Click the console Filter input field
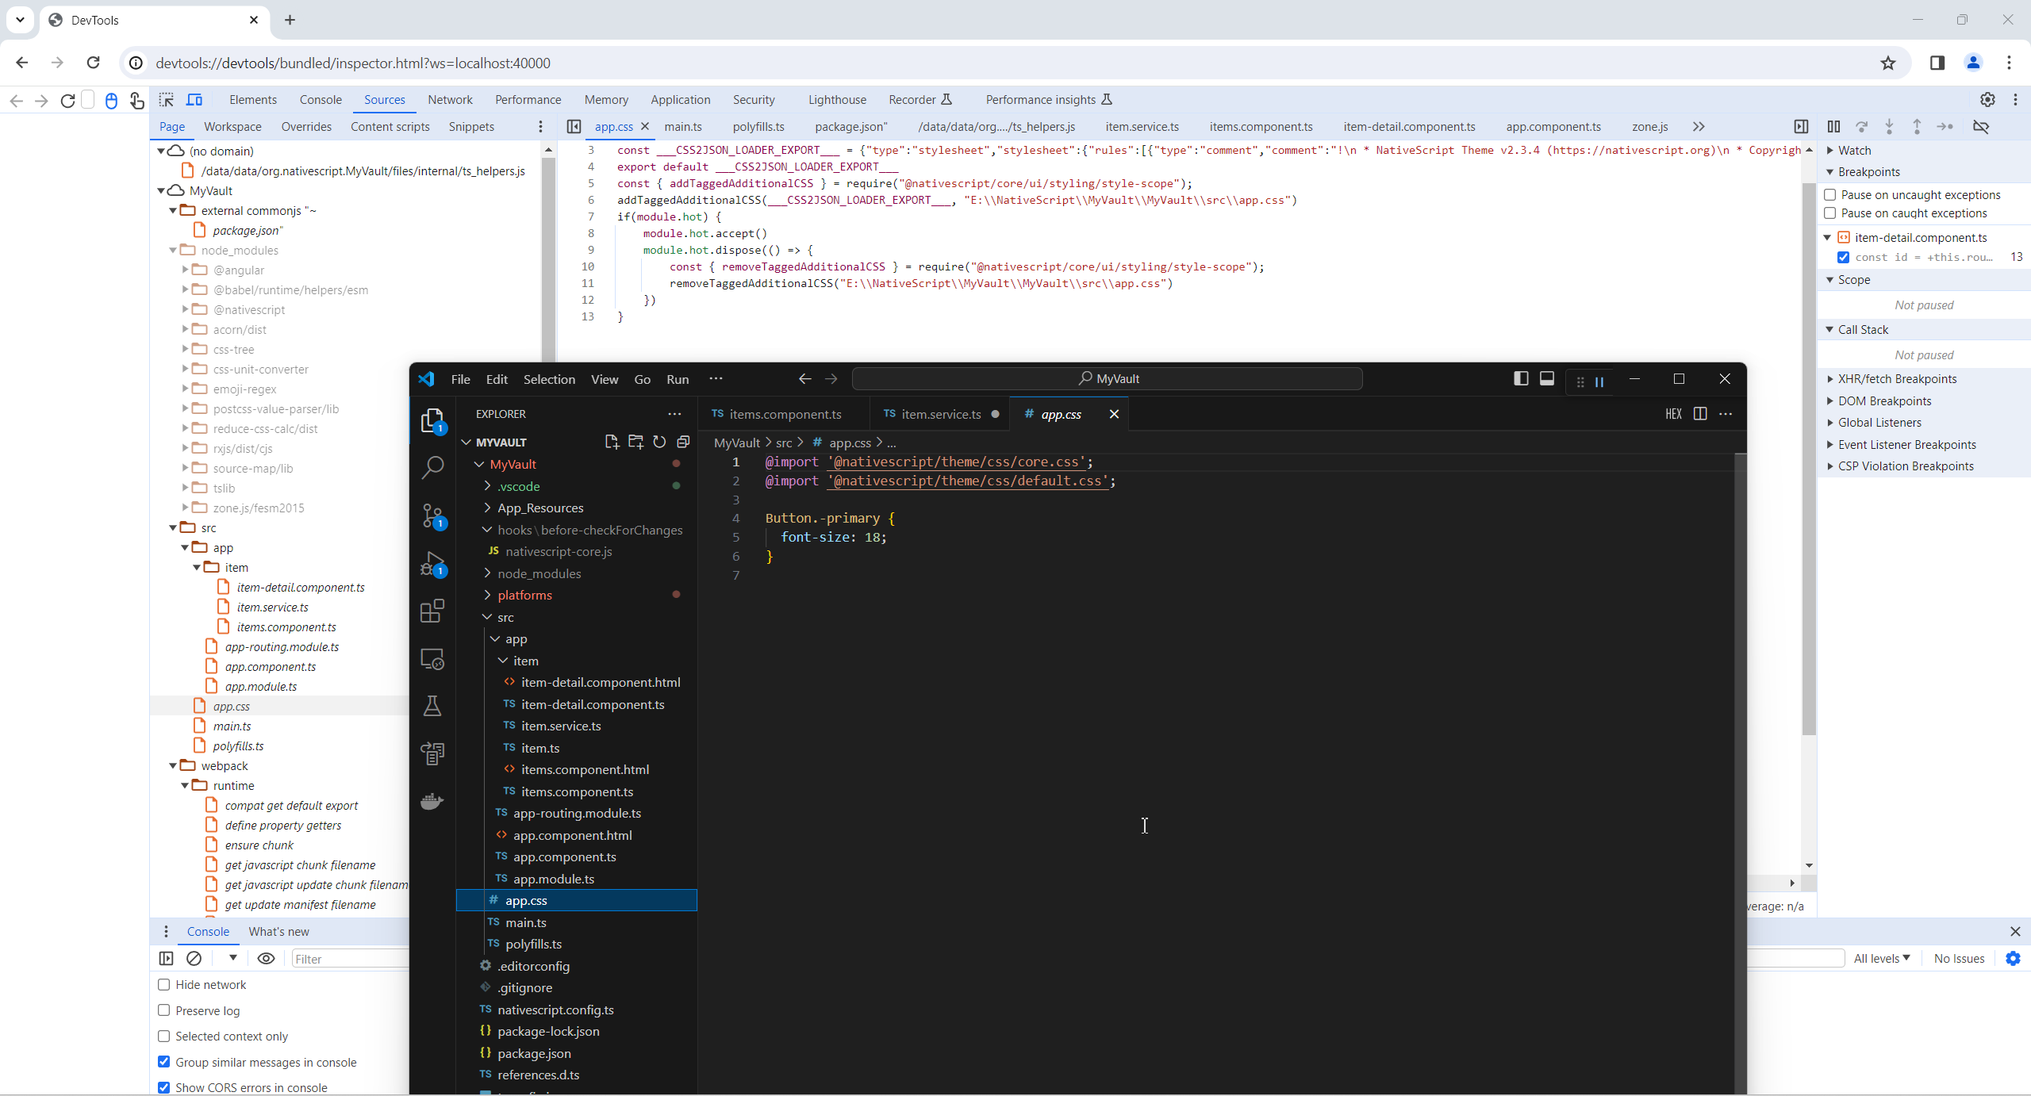The width and height of the screenshot is (2031, 1096). point(349,958)
